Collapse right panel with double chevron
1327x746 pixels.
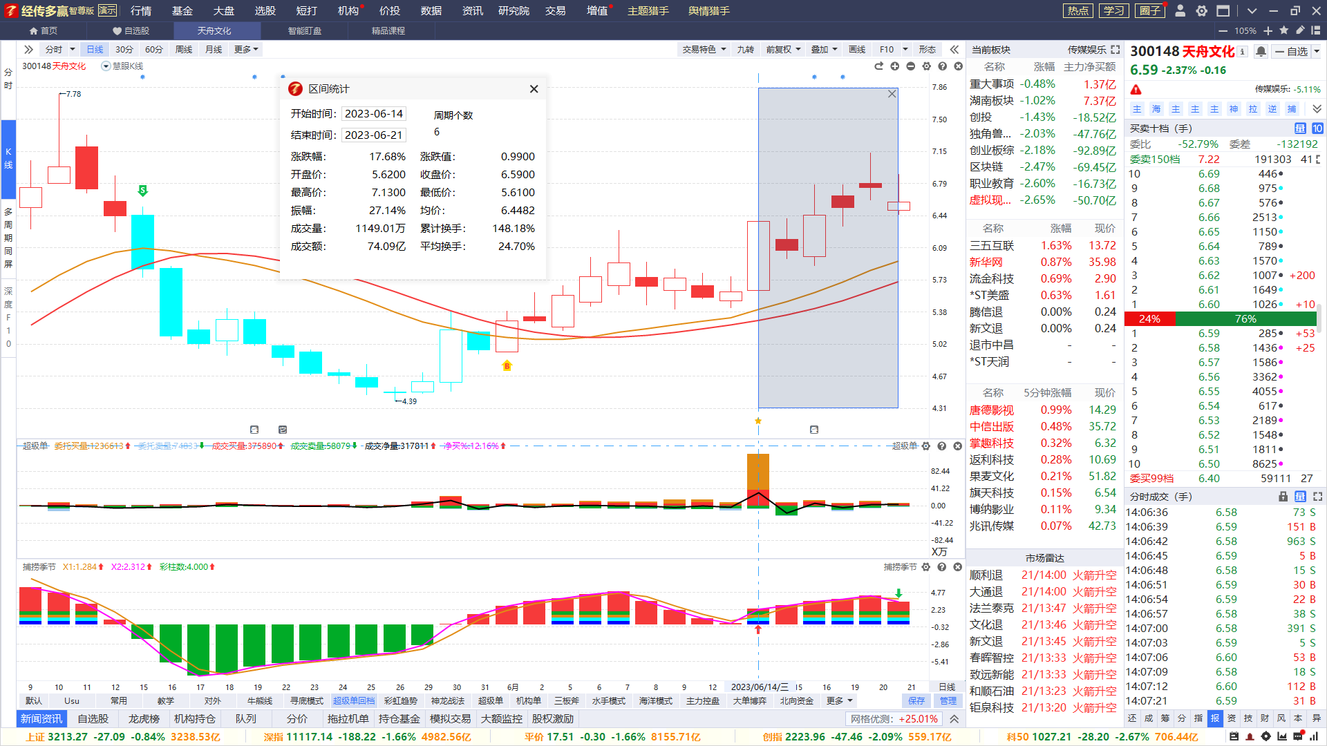pos(954,50)
